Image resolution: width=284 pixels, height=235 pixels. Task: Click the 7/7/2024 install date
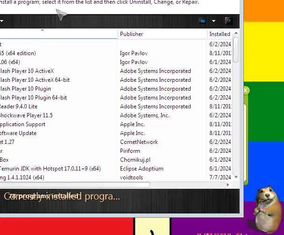[x=220, y=178]
